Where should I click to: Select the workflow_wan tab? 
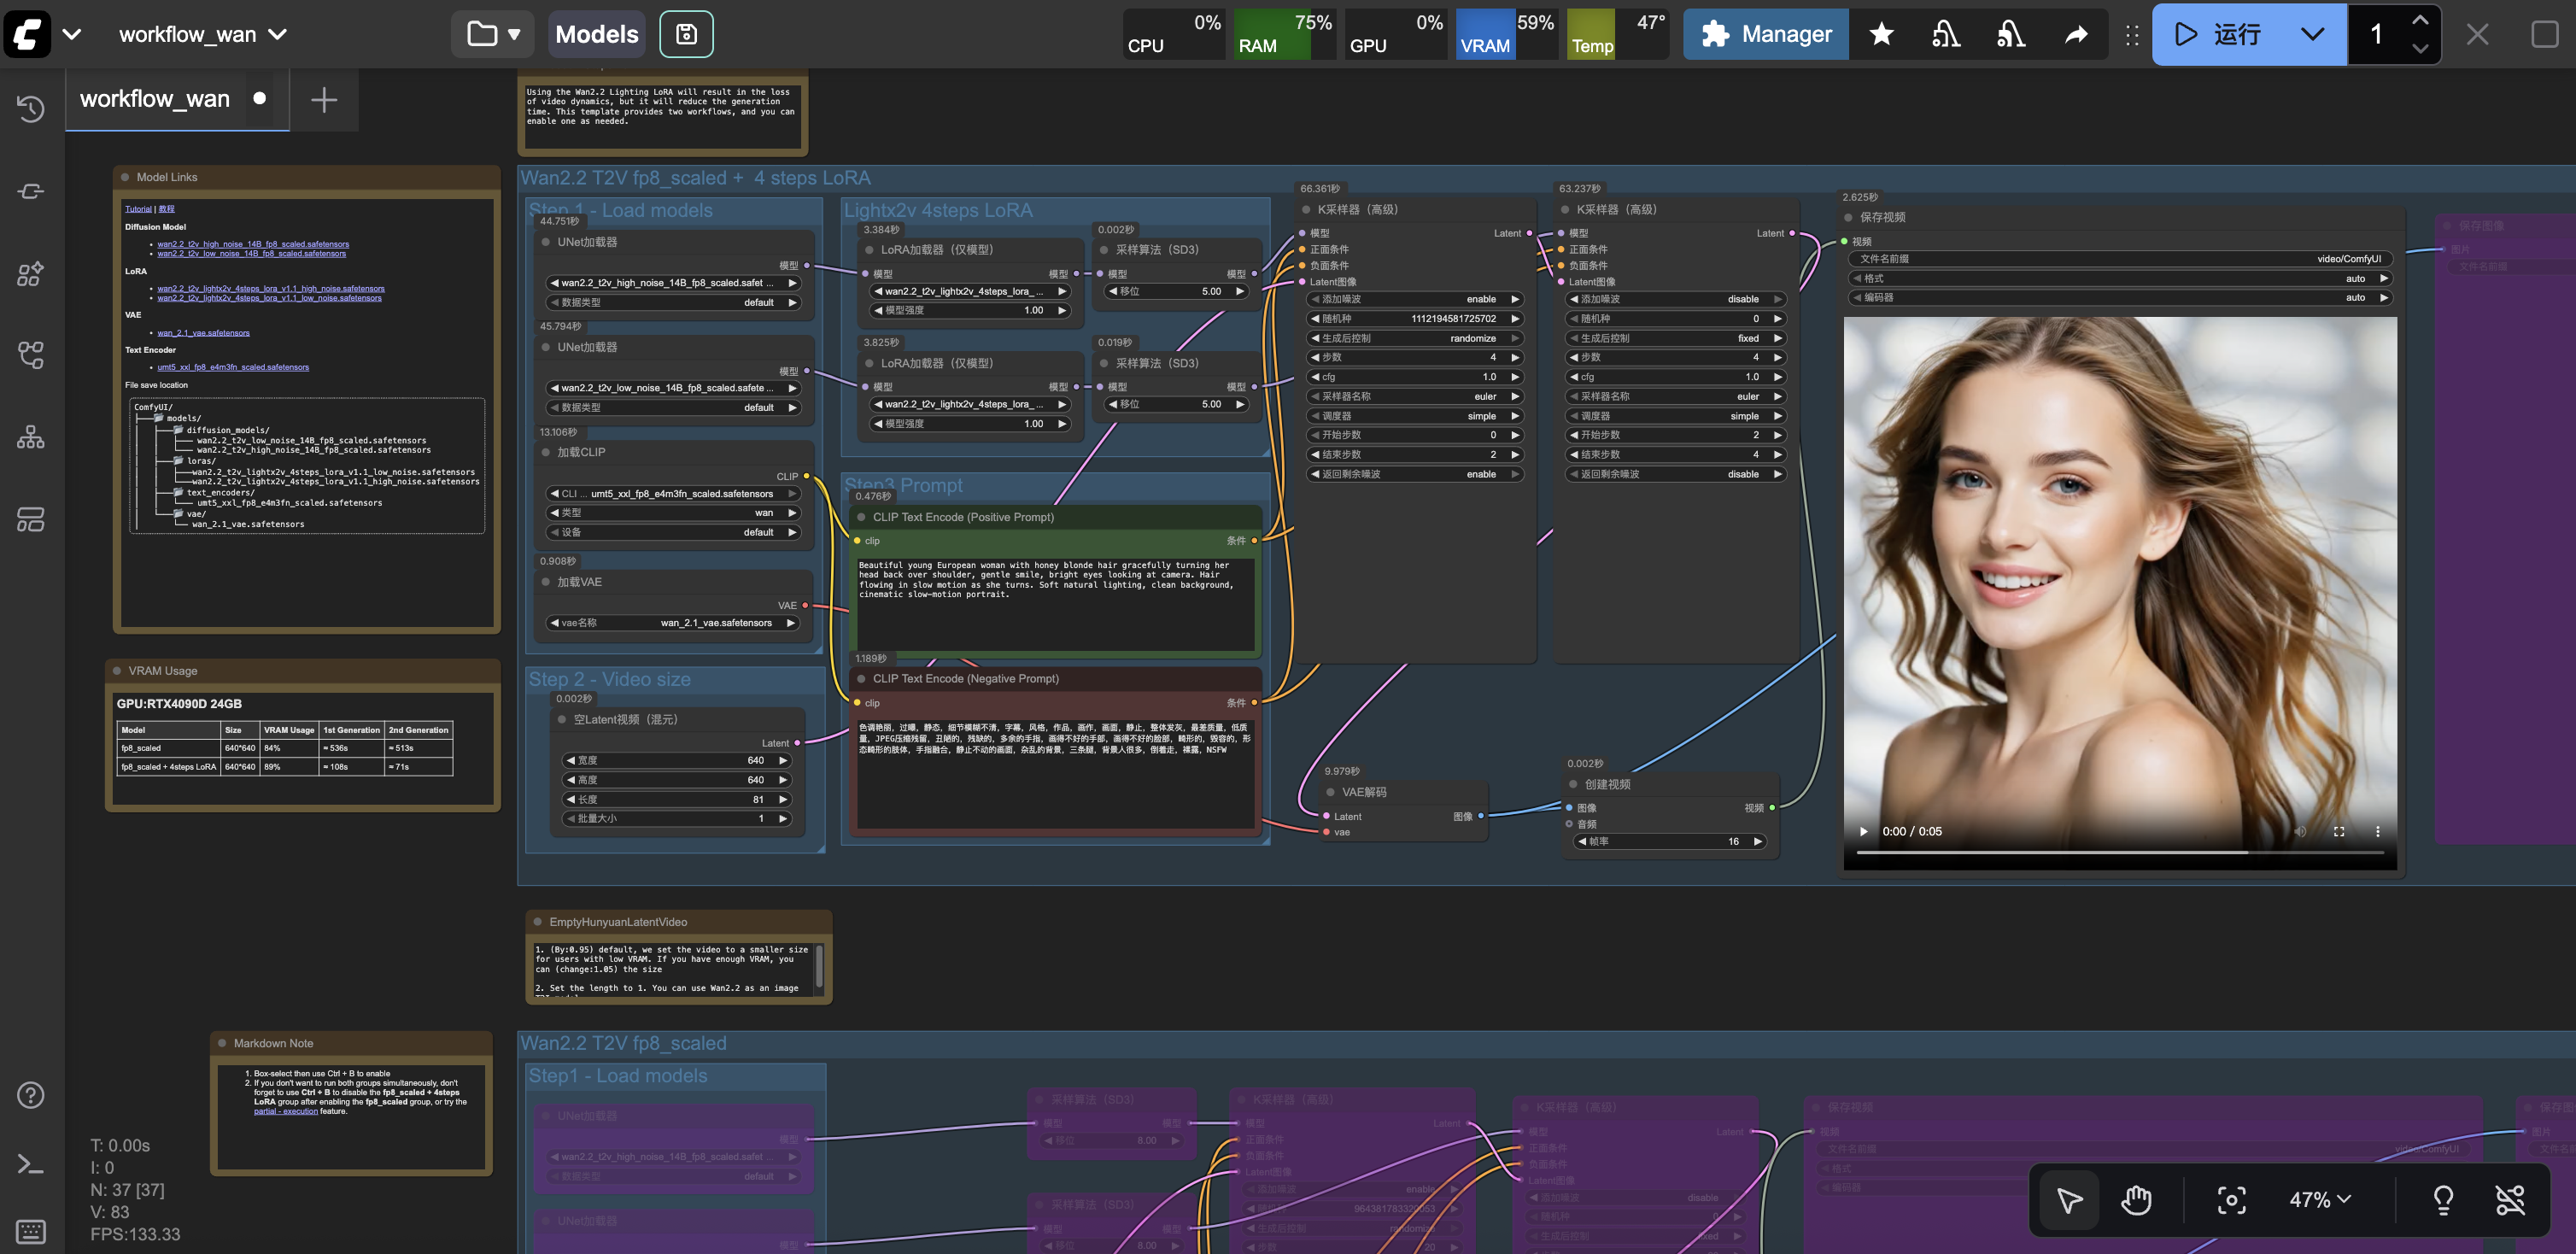coord(155,99)
